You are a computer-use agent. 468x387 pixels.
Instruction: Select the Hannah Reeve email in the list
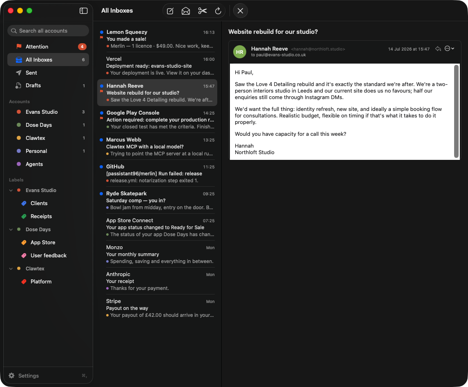point(157,93)
